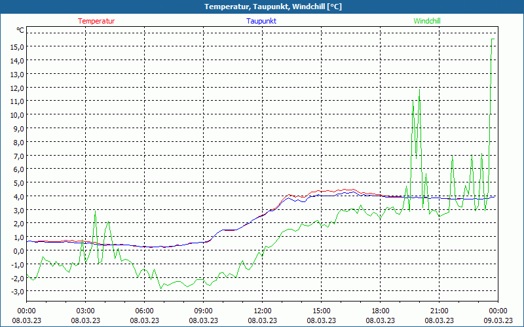Click the 11,0 y-axis value
Screen dimensions: 524x327
pos(17,101)
